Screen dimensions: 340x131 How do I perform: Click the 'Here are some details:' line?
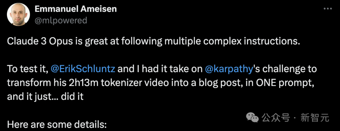[x=57, y=124]
